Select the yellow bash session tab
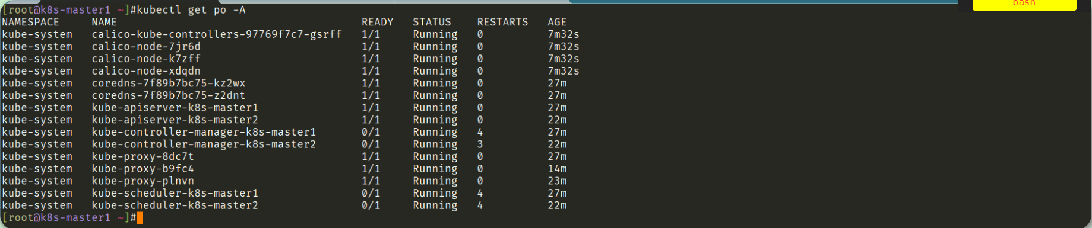This screenshot has width=1092, height=228. 1024,5
